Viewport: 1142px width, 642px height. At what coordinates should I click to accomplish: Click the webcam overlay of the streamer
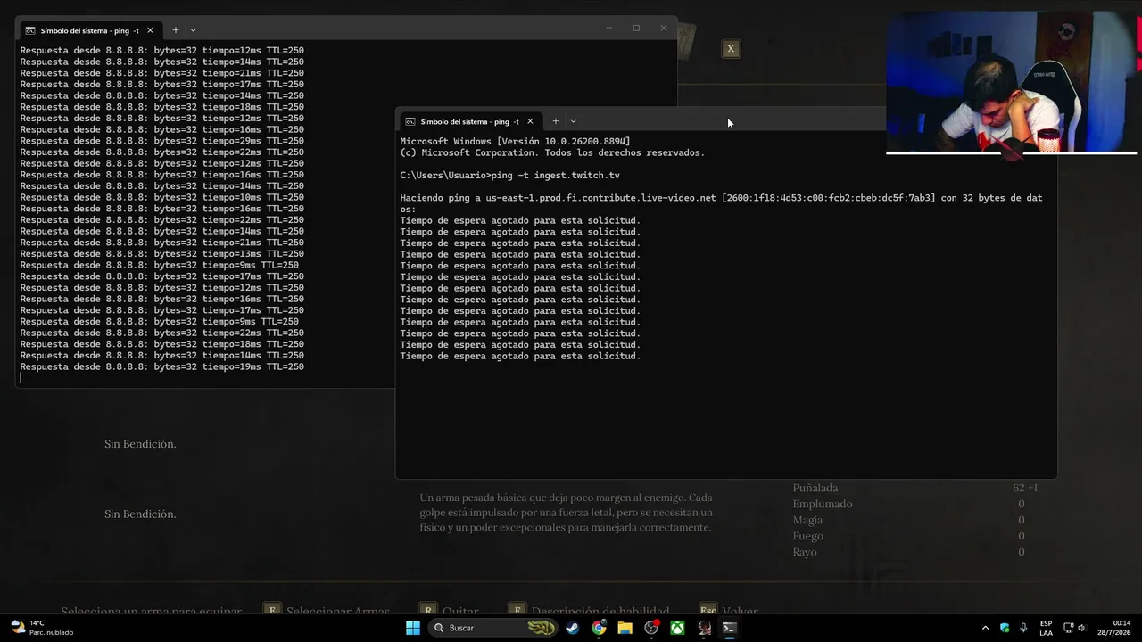click(x=1012, y=82)
